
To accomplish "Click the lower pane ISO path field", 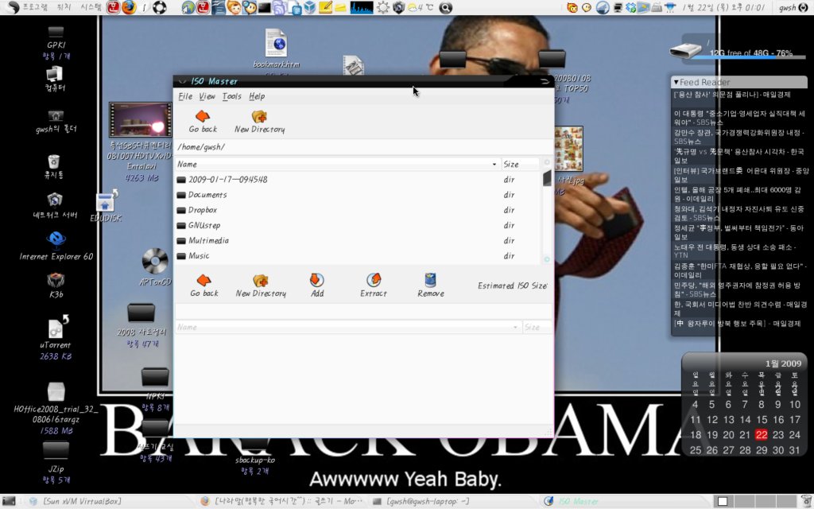I will coord(363,311).
